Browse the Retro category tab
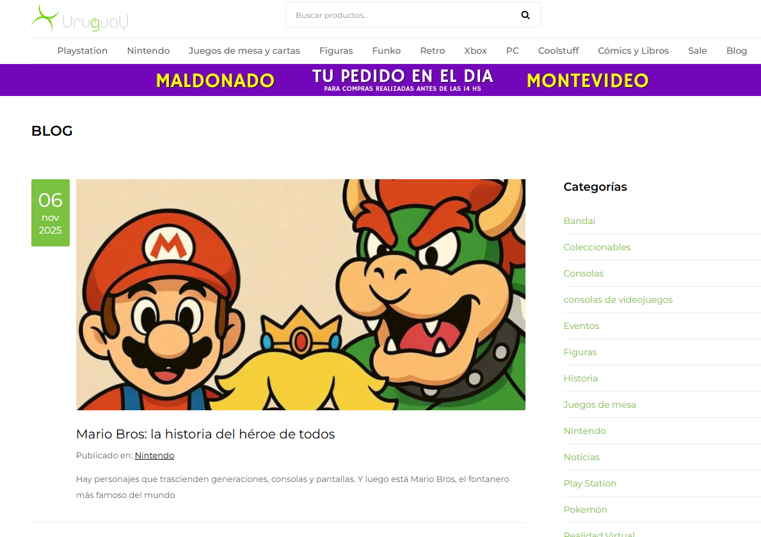Viewport: 761px width, 537px height. click(432, 50)
